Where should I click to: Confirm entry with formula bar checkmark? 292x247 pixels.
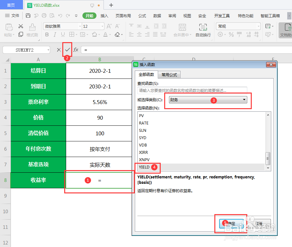(67, 50)
